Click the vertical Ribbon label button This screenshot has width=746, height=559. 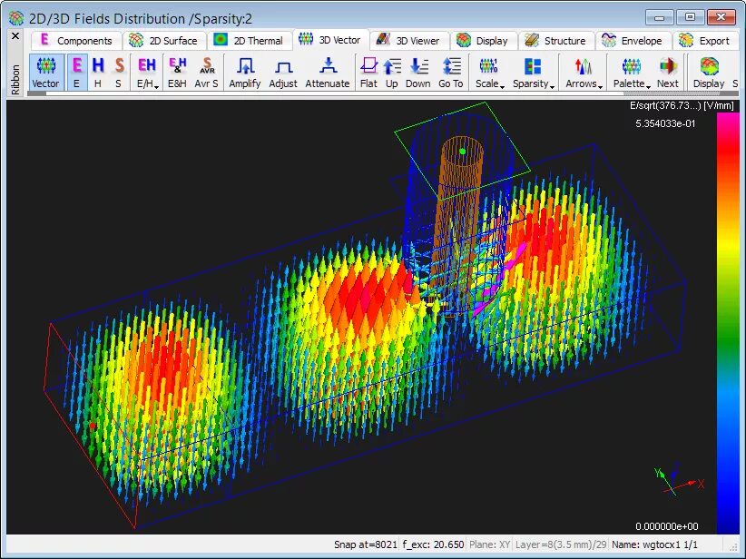(x=15, y=80)
